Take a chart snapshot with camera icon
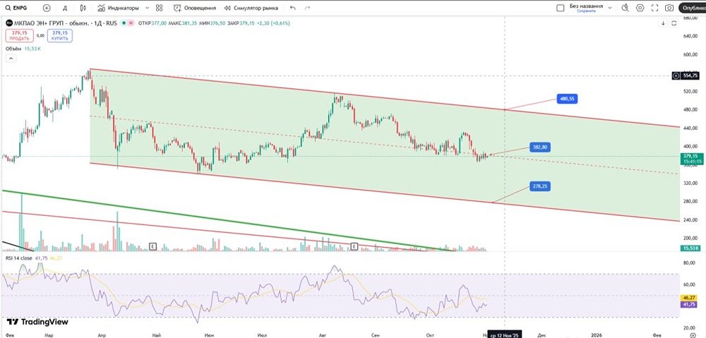 [669, 8]
